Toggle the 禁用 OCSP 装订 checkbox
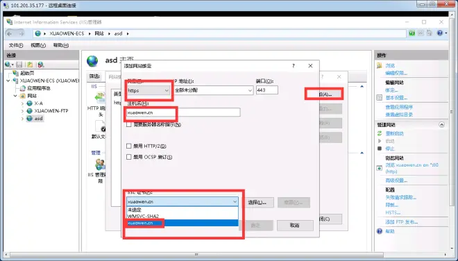 129,157
